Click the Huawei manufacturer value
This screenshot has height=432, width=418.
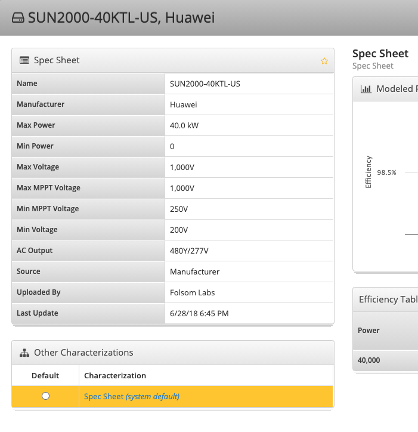(184, 104)
